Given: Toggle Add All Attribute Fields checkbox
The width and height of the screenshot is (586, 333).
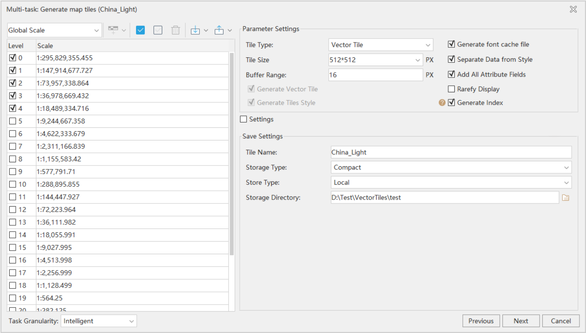Looking at the screenshot, I should (x=451, y=74).
